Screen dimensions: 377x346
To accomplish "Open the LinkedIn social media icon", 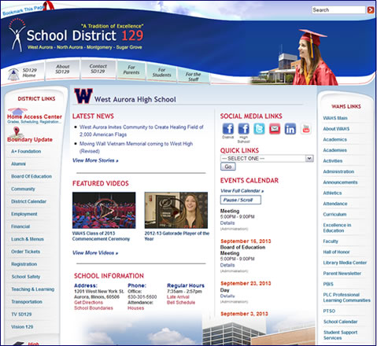I will point(290,129).
